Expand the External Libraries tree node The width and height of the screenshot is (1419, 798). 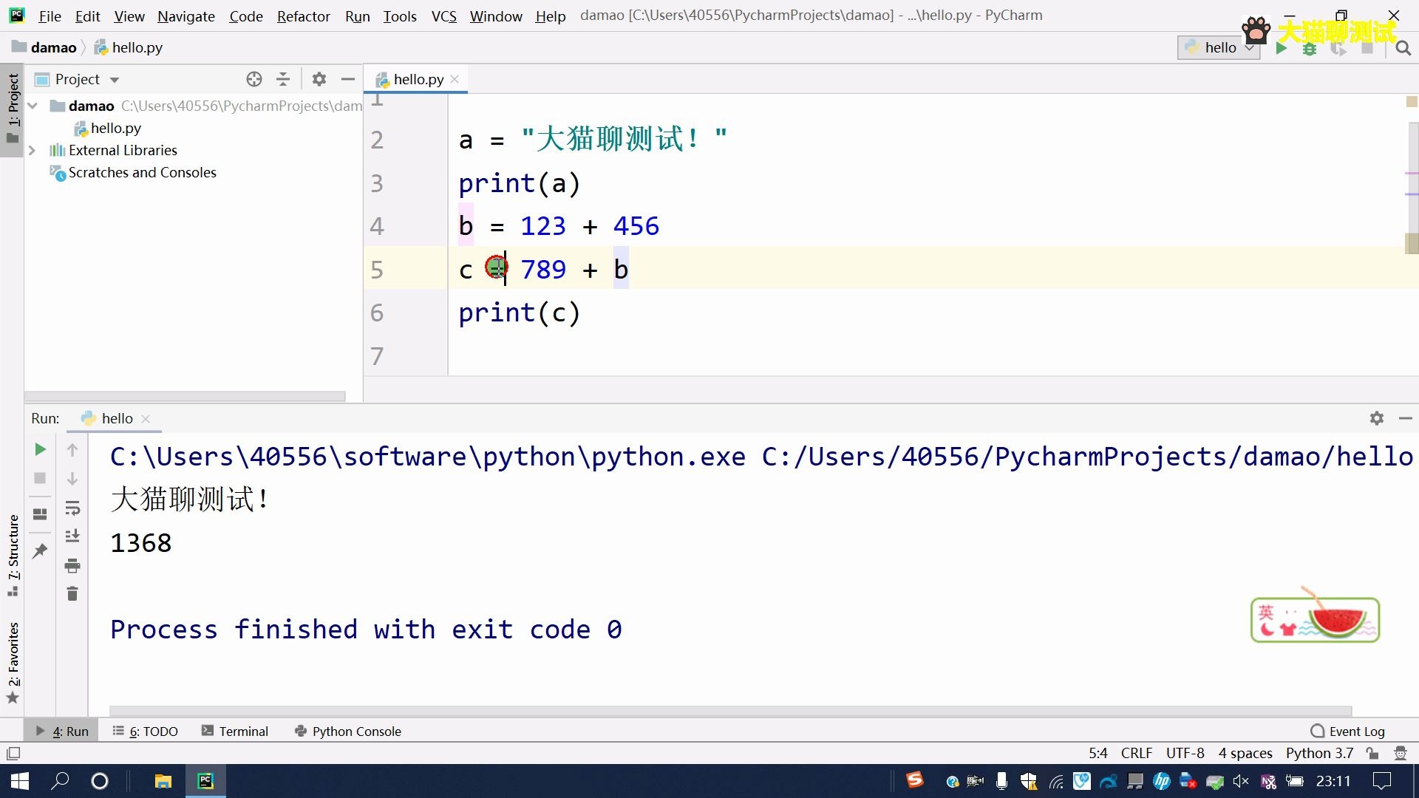point(32,150)
